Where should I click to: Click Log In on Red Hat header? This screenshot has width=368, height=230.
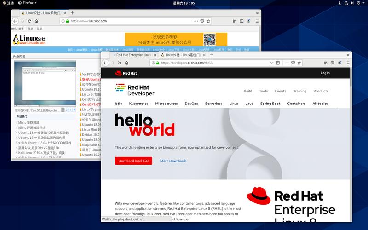coord(325,73)
